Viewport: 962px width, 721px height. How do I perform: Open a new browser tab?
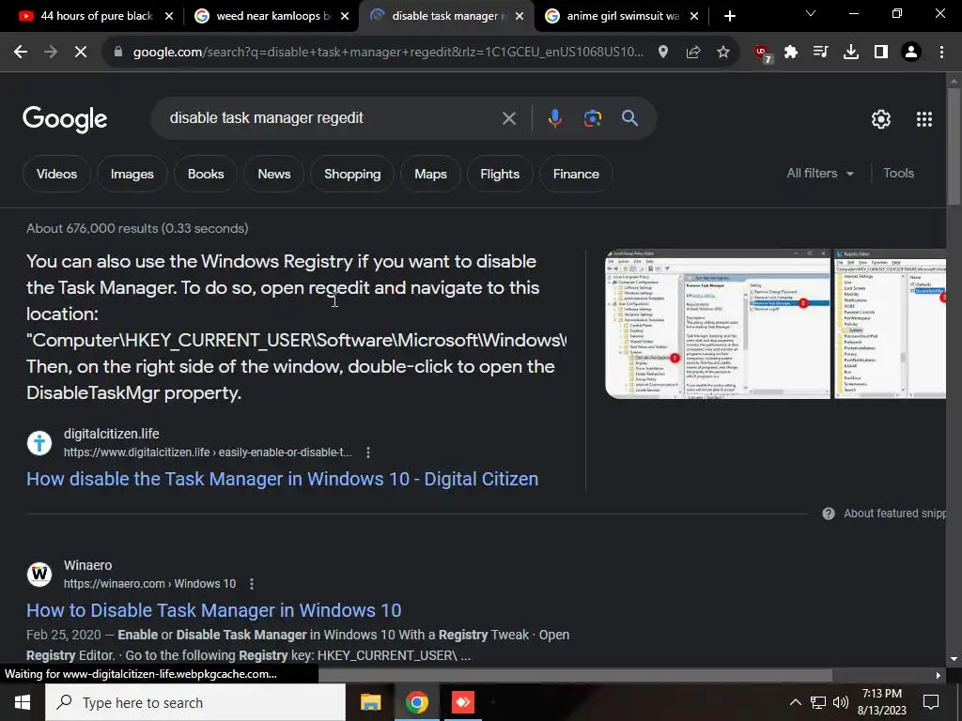coord(729,16)
